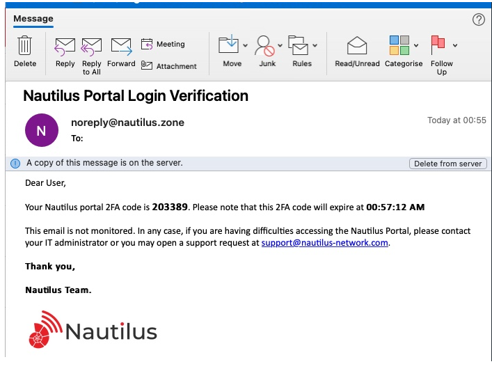Reply to this email message

click(x=65, y=47)
